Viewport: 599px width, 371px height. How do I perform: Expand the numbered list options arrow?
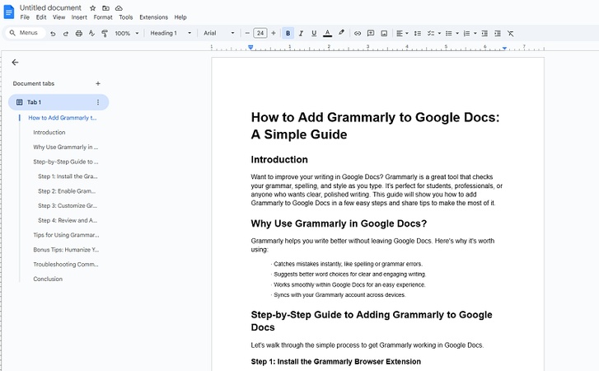point(475,34)
